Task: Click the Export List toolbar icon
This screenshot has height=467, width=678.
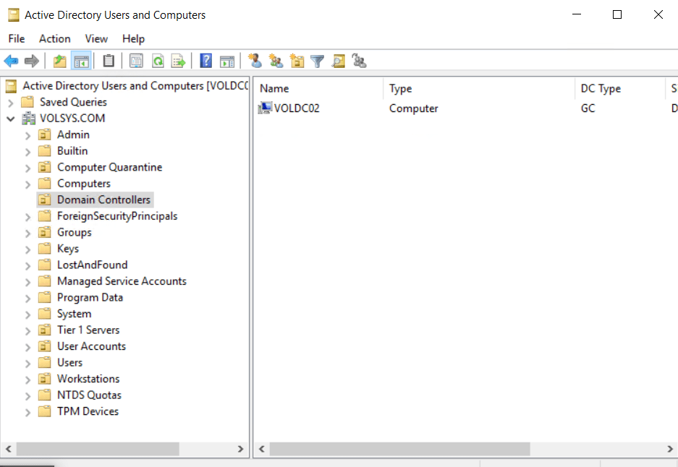Action: [x=178, y=61]
